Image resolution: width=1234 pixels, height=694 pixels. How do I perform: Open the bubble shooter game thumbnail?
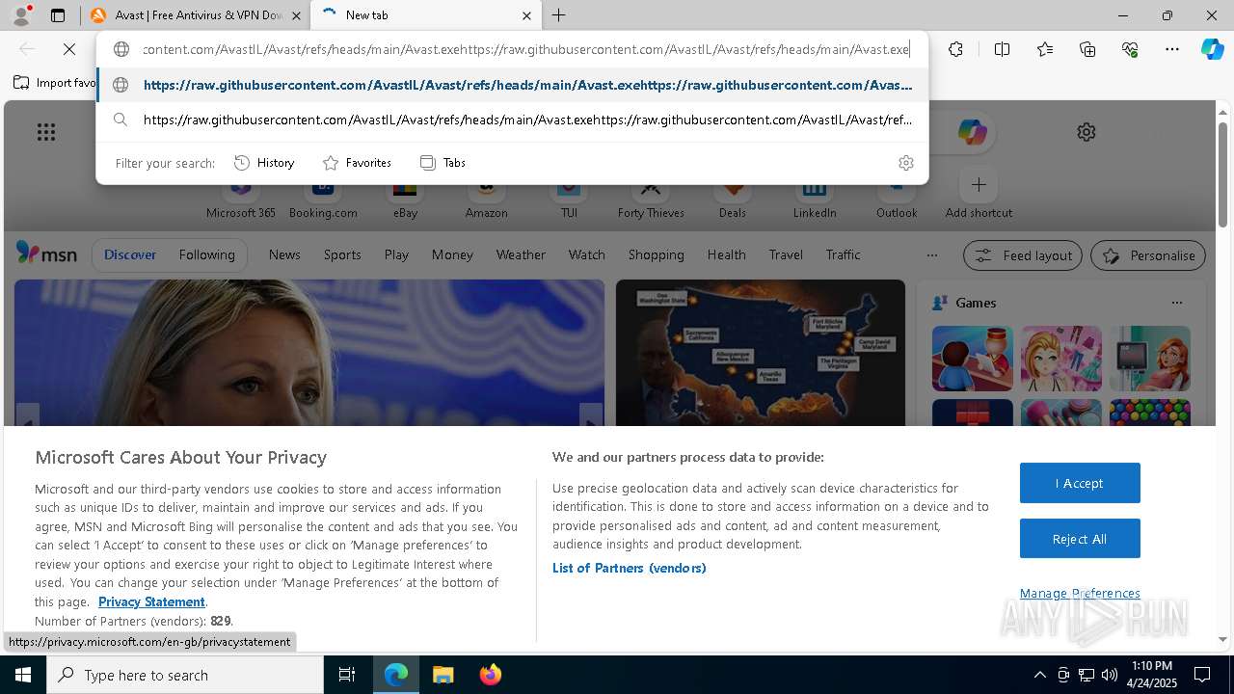tap(1150, 413)
